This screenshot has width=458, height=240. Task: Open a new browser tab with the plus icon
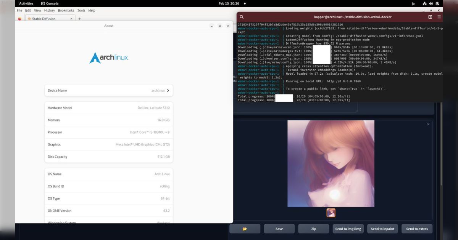point(79,18)
